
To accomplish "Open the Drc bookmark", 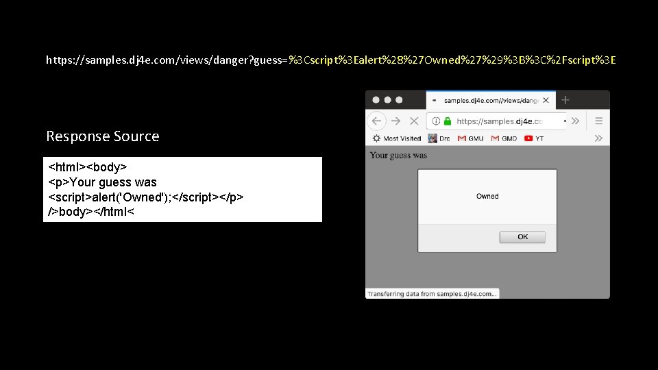I will pyautogui.click(x=439, y=138).
